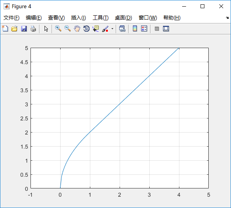Insert a legend from the toolbar
The width and height of the screenshot is (231, 208).
click(144, 29)
